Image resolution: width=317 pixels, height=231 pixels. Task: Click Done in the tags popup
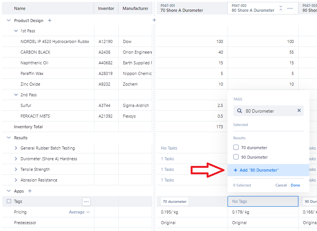pos(295,185)
